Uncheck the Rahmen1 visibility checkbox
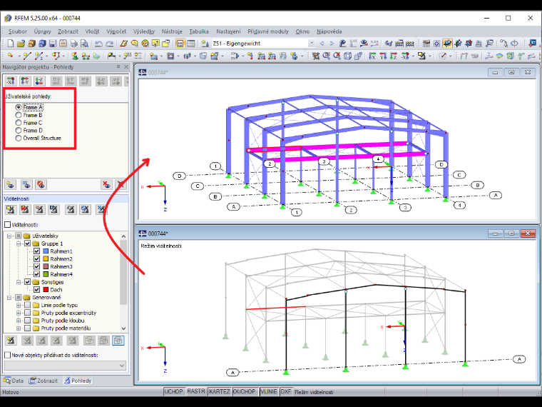542x407 pixels. pos(36,251)
